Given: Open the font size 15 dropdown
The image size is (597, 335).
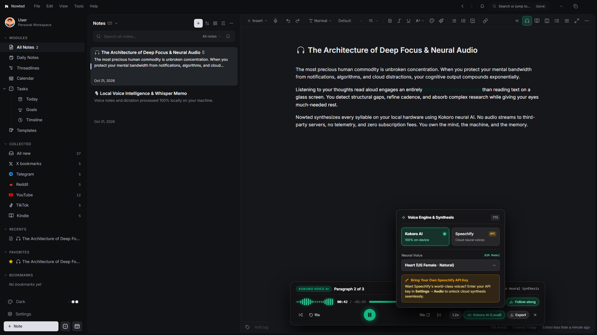Looking at the screenshot, I should (373, 21).
